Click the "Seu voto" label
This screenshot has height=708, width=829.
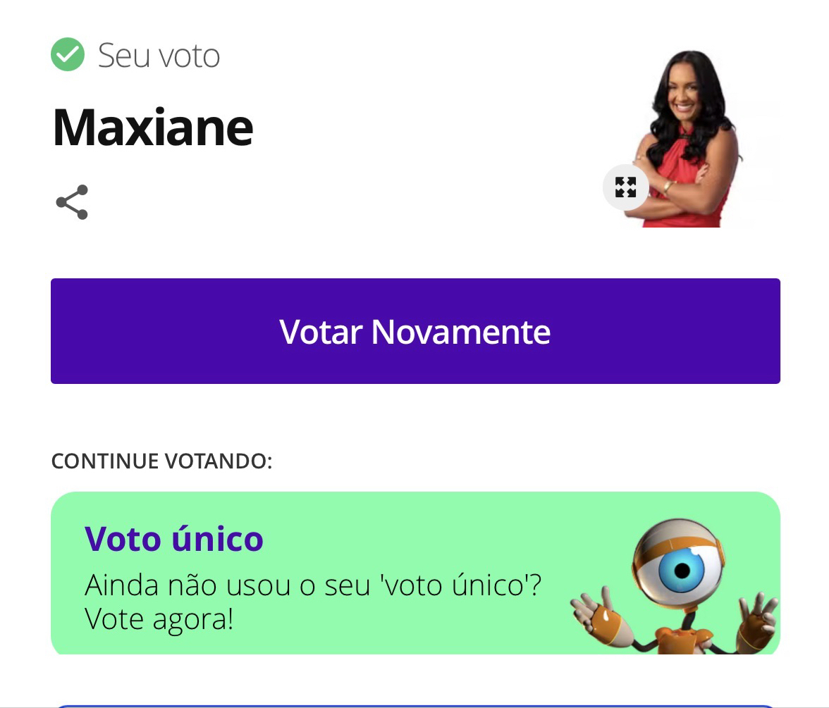click(x=159, y=56)
